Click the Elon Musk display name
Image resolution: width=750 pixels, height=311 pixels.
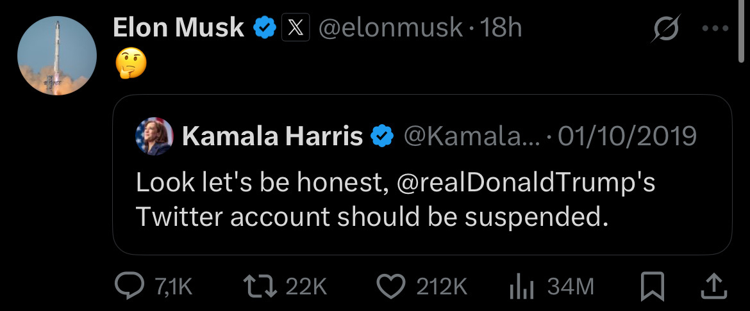(x=178, y=28)
